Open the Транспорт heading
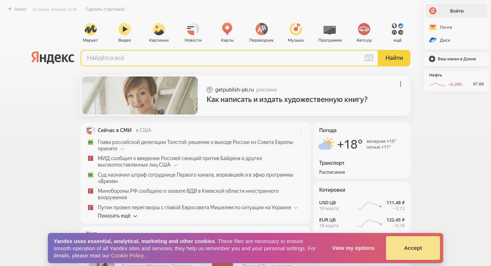Screen dimensions: 491x266 pyautogui.click(x=332, y=163)
